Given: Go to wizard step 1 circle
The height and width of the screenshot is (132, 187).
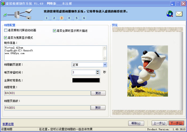Looking at the screenshot, I should [47, 18].
